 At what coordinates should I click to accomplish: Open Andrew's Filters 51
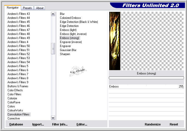coord(18,50)
